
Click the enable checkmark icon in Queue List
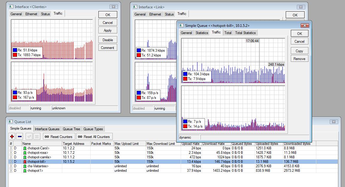29,137
